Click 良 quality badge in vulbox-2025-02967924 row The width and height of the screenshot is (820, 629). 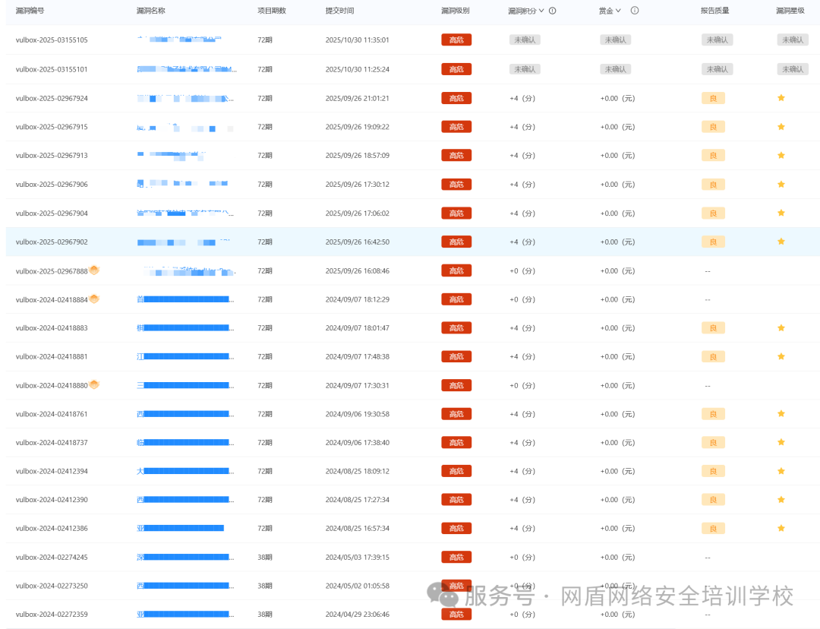click(713, 99)
